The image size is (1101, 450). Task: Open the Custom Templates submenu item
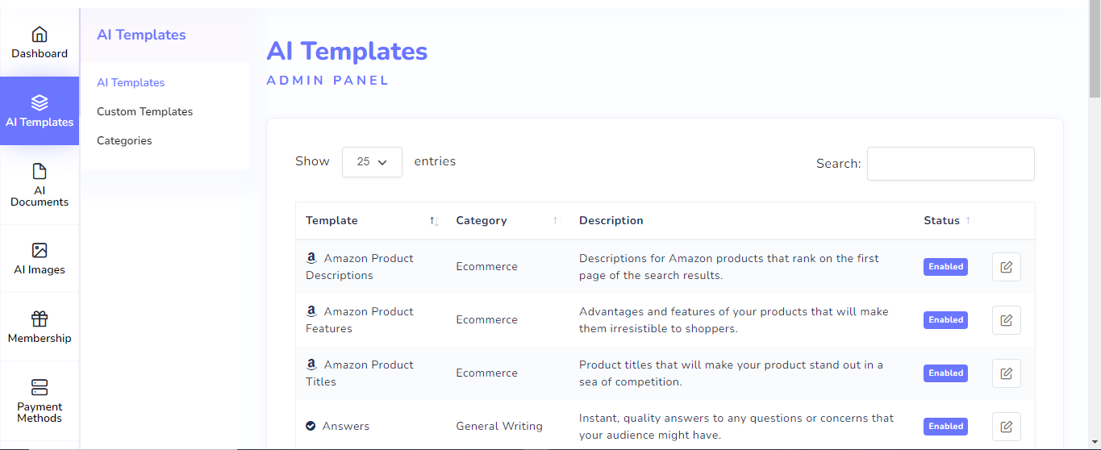click(144, 111)
